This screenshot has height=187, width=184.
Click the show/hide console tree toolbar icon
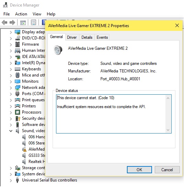[x=23, y=23]
